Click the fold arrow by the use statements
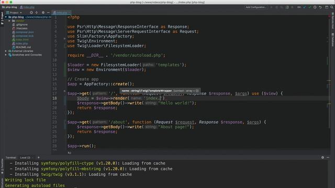Screen dimensions: 335x188 pos(65,39)
